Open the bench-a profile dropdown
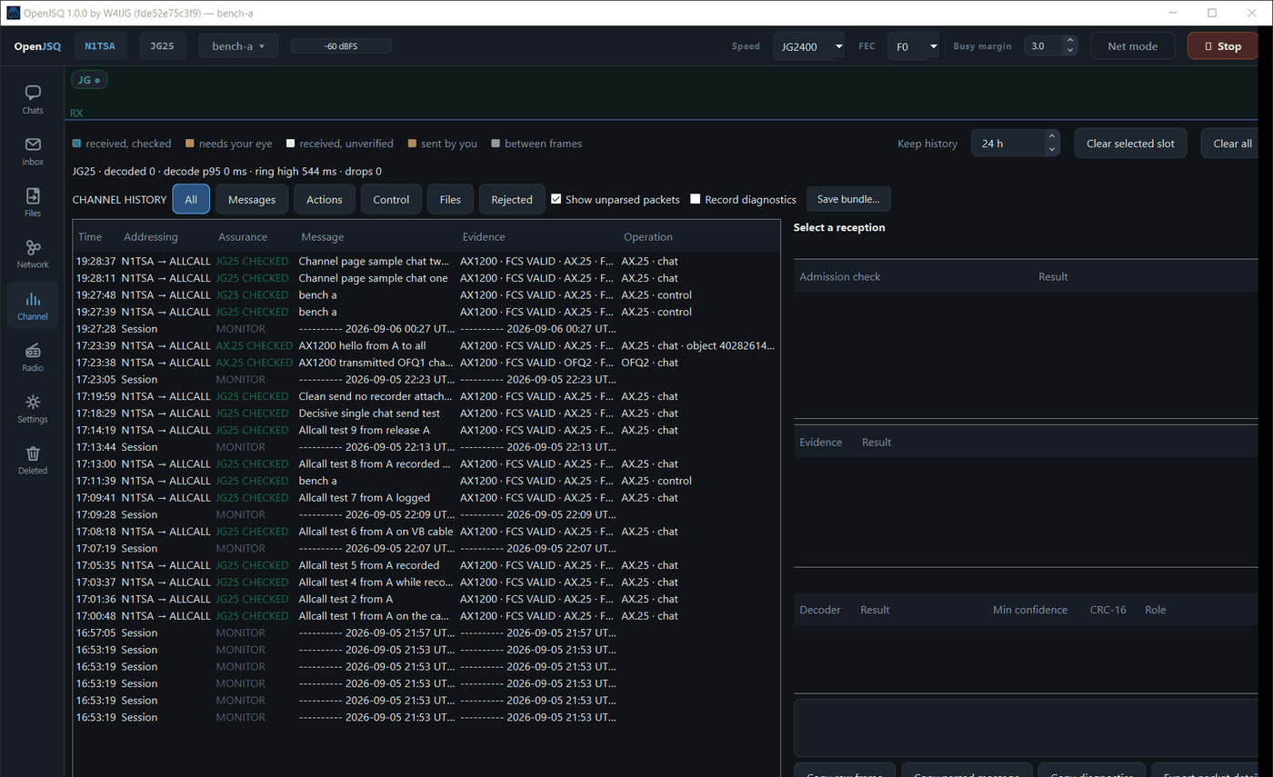The image size is (1273, 777). click(x=238, y=45)
